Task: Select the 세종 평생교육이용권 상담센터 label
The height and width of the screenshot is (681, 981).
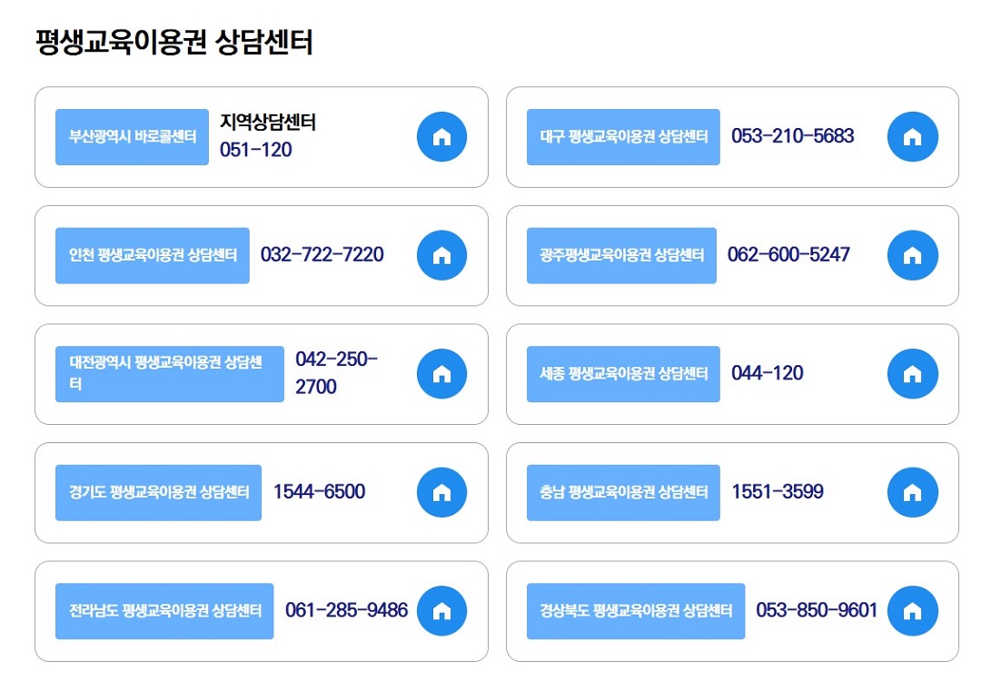Action: 623,373
